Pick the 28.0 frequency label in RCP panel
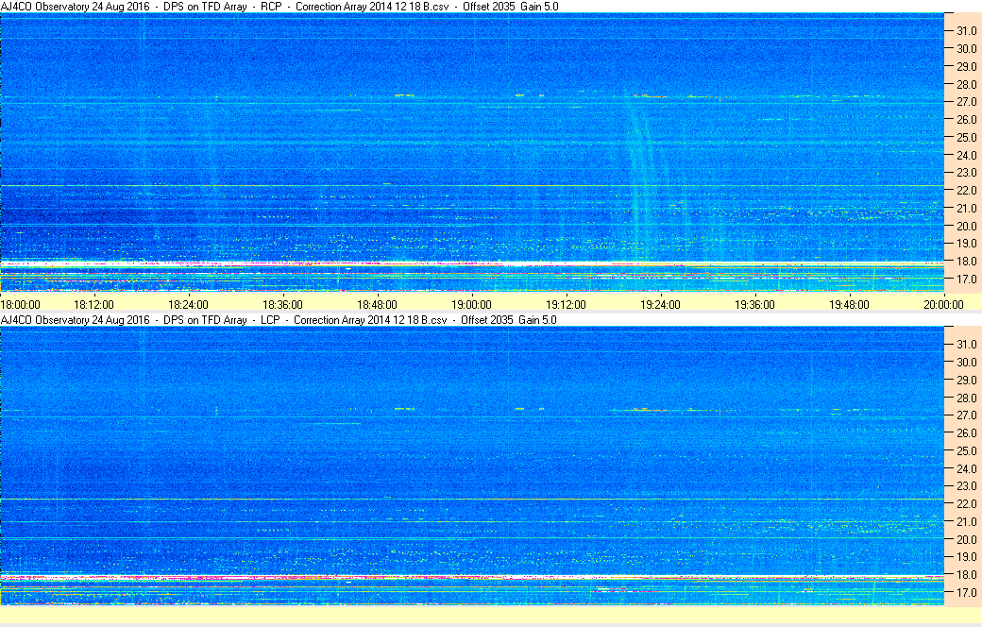 [966, 85]
